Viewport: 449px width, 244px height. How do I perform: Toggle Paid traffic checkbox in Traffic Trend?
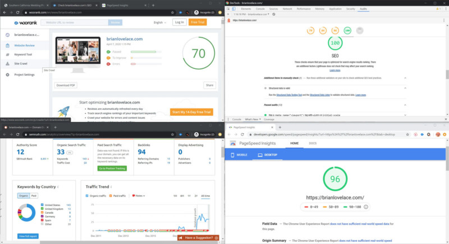[x=111, y=196]
